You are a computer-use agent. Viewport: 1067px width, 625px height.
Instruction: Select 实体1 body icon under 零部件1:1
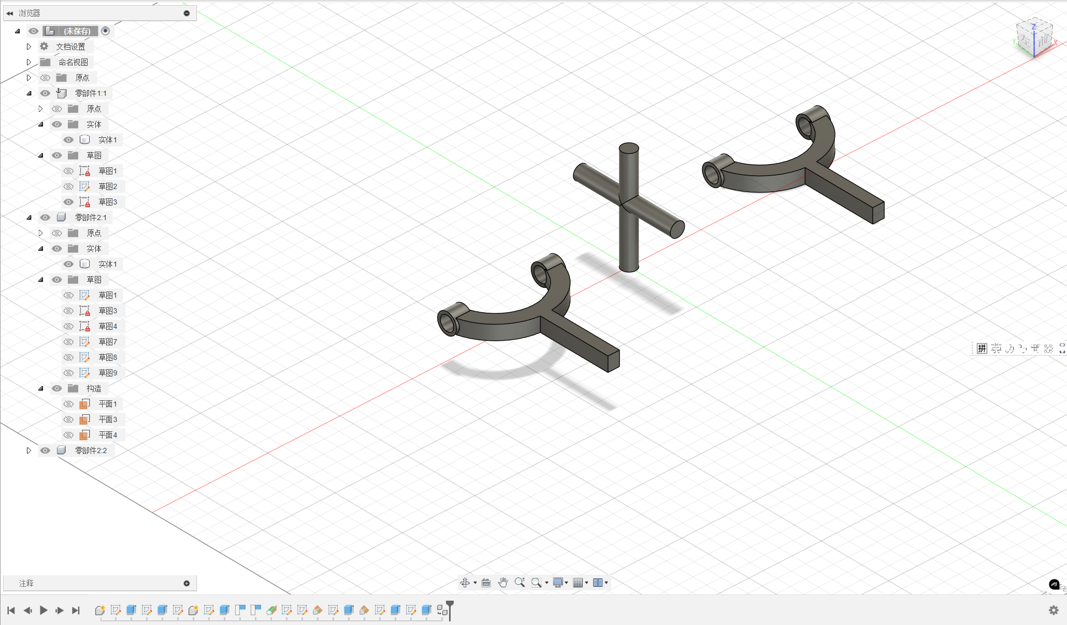pyautogui.click(x=85, y=140)
